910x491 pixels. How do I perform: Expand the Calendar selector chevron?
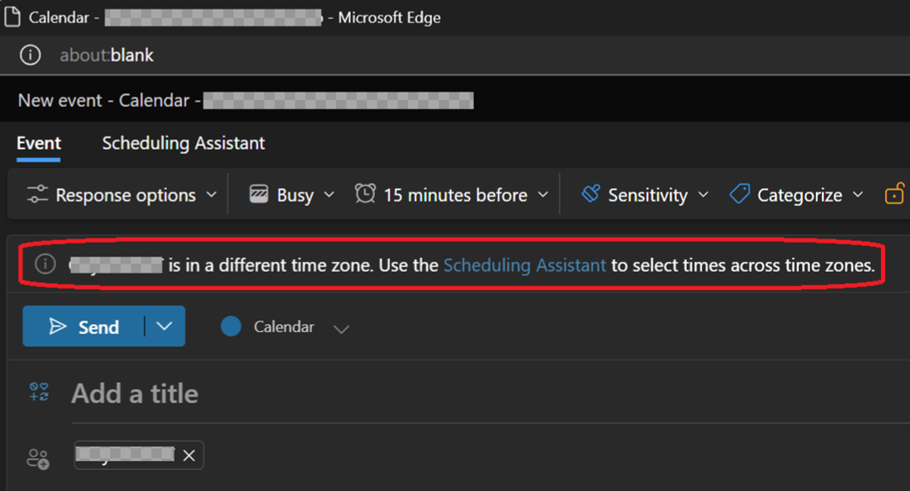[340, 329]
